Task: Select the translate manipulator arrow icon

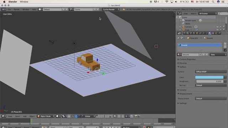Action: (76, 116)
